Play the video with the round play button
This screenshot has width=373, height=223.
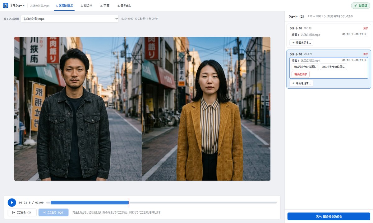(12, 203)
